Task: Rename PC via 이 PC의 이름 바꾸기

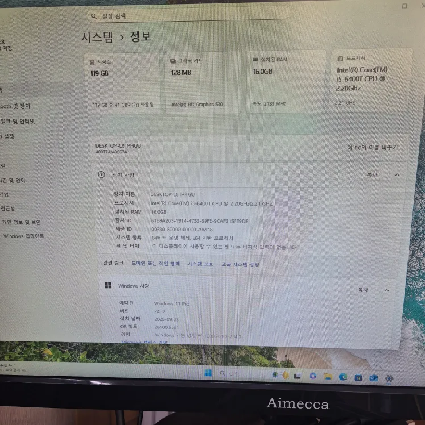Action: (x=372, y=148)
